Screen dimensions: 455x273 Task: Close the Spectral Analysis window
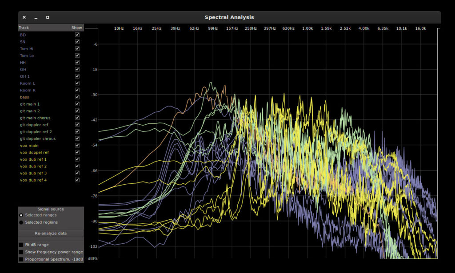tap(24, 17)
